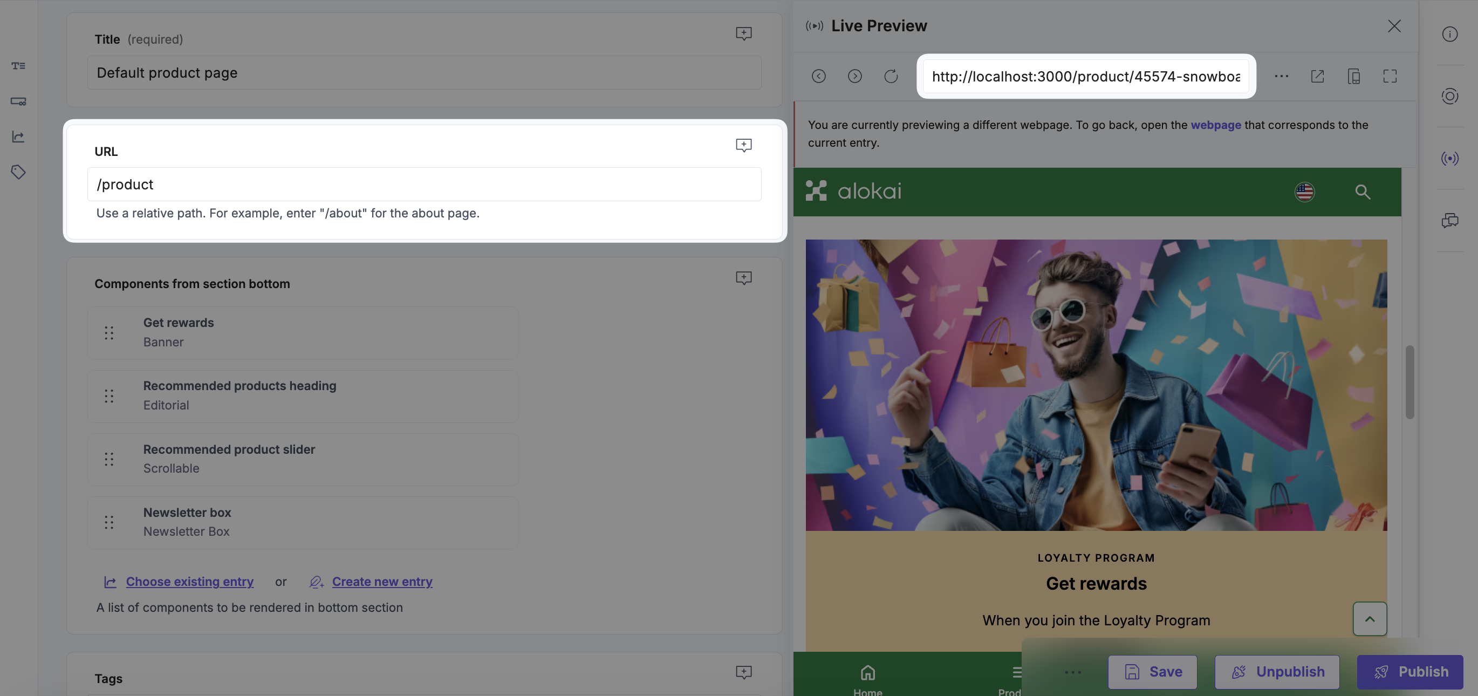Image resolution: width=1478 pixels, height=696 pixels.
Task: Grab drag handle for Get rewards
Action: click(109, 333)
